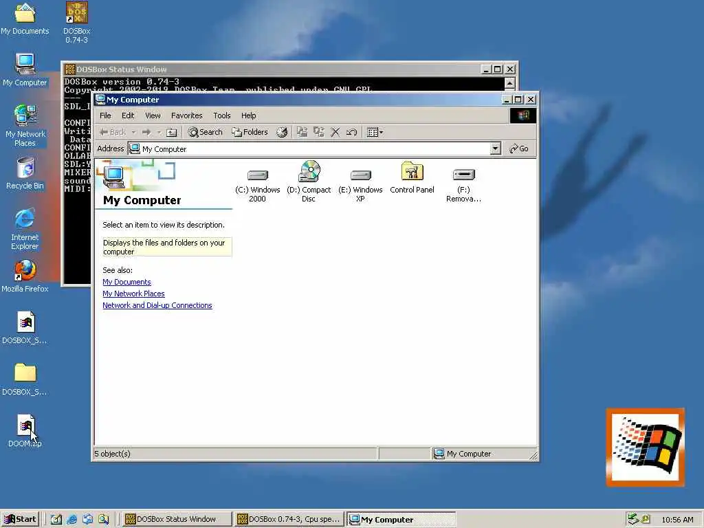Toggle the Folders pane
This screenshot has height=528, width=704.
click(x=250, y=132)
